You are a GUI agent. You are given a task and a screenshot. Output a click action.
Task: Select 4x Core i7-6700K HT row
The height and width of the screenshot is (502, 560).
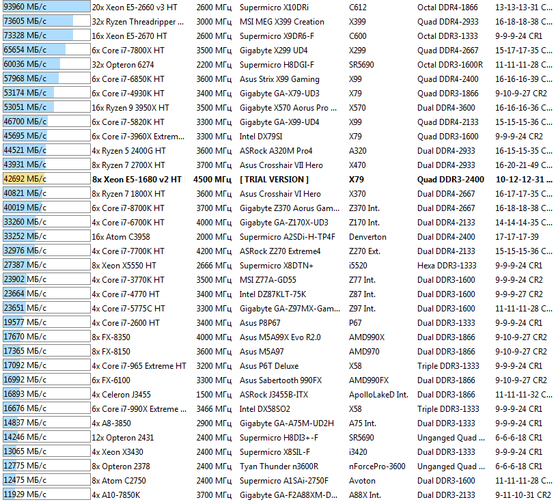pyautogui.click(x=128, y=222)
